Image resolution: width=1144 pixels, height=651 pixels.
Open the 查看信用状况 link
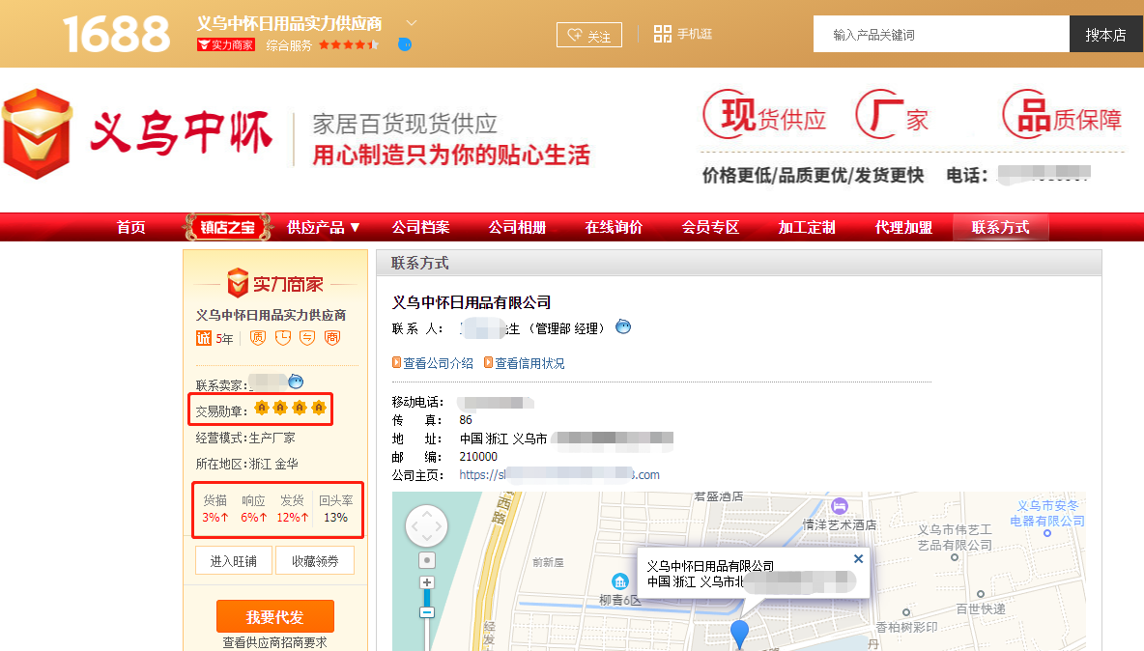(x=529, y=363)
